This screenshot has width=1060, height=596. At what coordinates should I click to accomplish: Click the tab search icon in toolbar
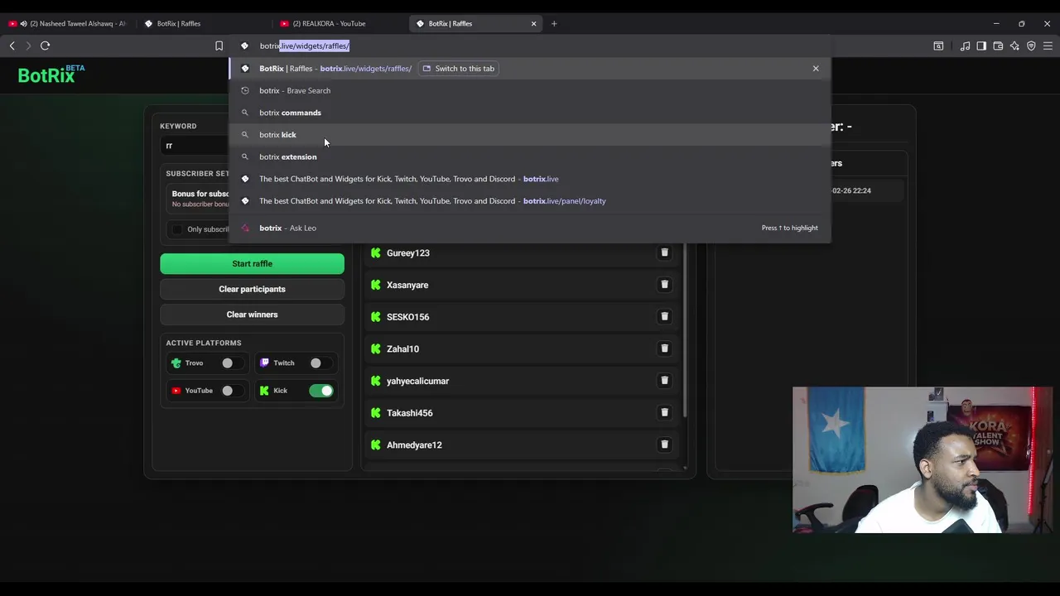point(938,46)
